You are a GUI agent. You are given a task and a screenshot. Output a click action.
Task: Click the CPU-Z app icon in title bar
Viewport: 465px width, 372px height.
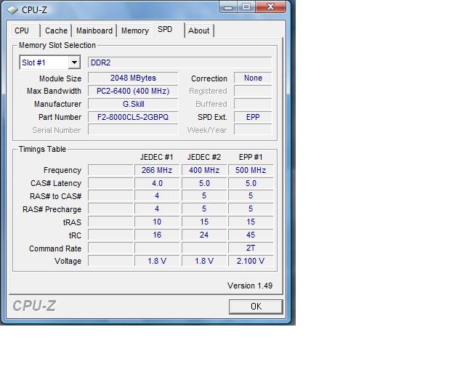coord(12,10)
